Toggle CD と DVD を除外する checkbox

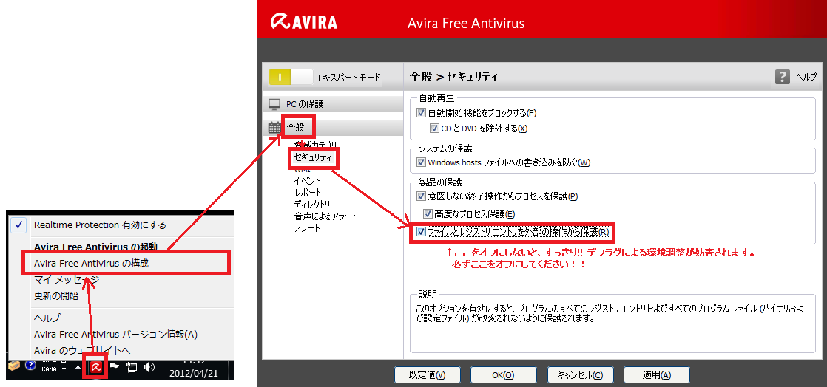tap(435, 128)
